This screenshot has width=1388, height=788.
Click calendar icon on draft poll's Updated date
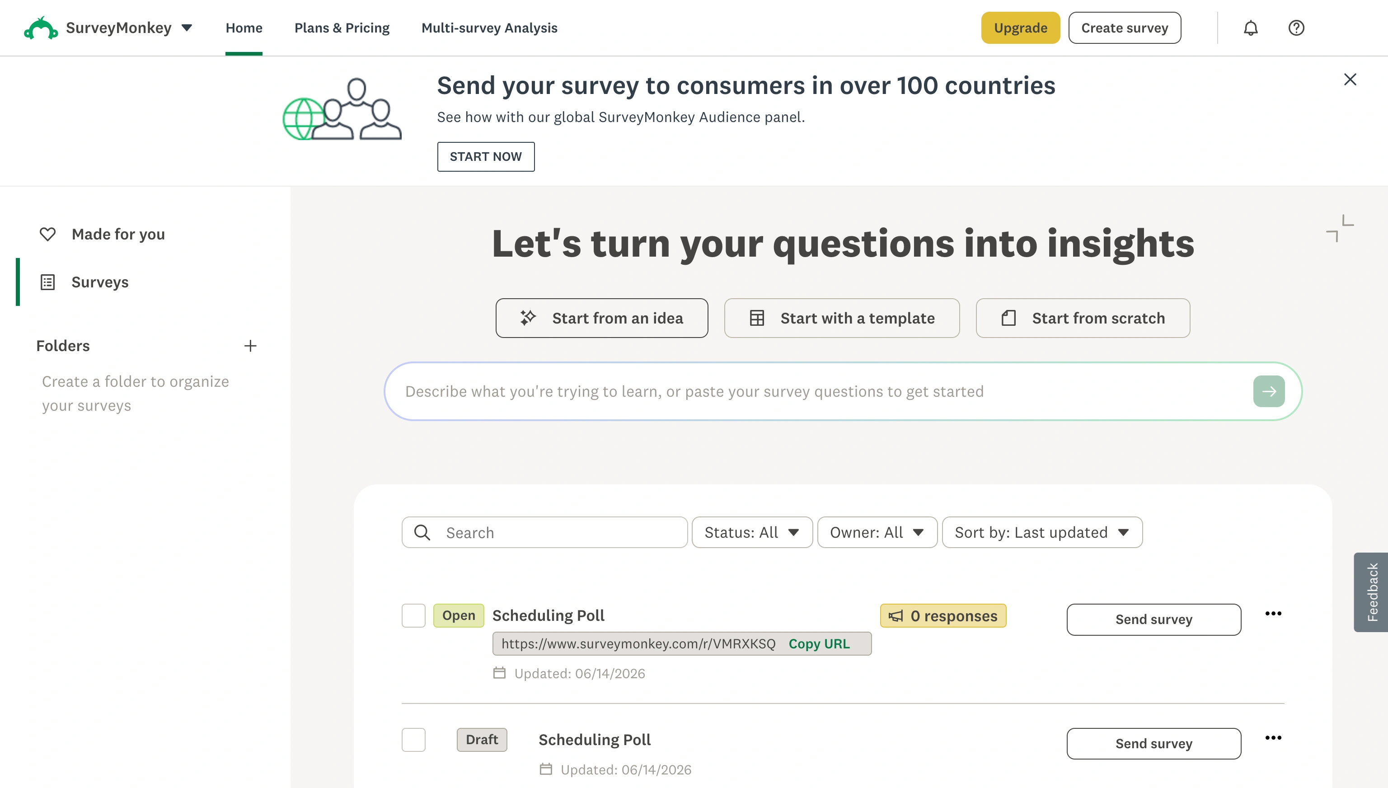[x=546, y=769]
